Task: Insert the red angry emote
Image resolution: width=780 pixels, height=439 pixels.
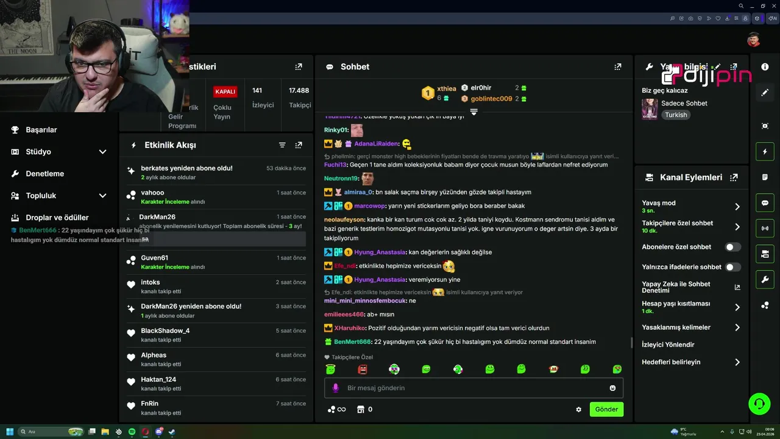Action: click(363, 369)
